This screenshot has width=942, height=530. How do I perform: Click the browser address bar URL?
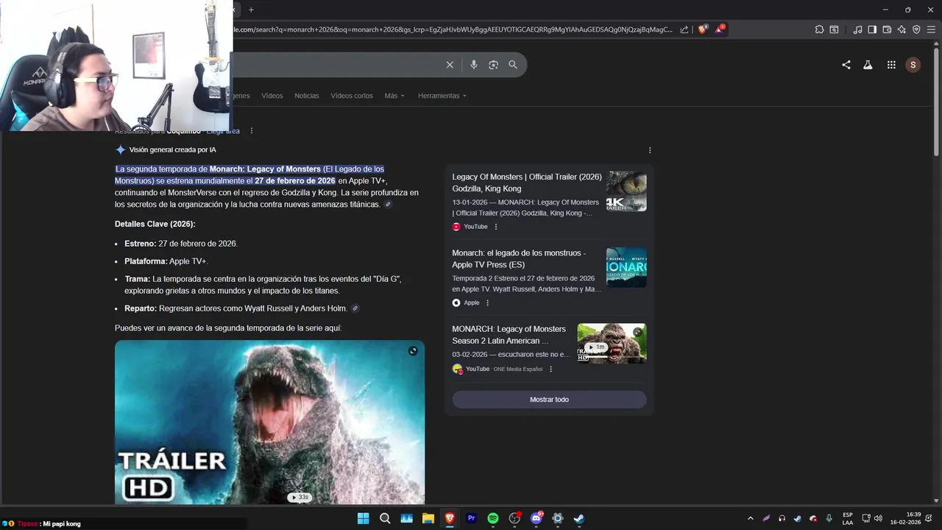453,29
